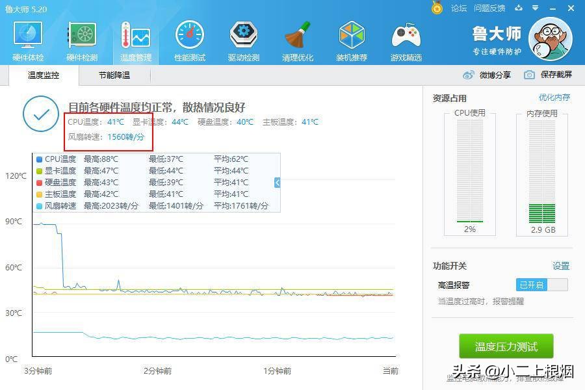Switch to the 节能降温 tab
The width and height of the screenshot is (585, 390).
[x=114, y=75]
